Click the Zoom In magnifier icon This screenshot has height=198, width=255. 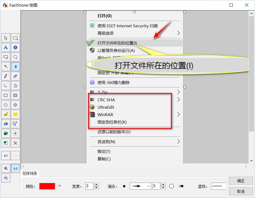6,168
